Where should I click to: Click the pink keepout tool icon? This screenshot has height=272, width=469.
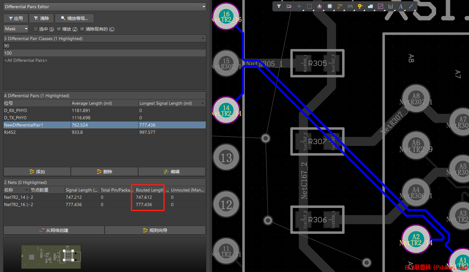[x=381, y=6]
